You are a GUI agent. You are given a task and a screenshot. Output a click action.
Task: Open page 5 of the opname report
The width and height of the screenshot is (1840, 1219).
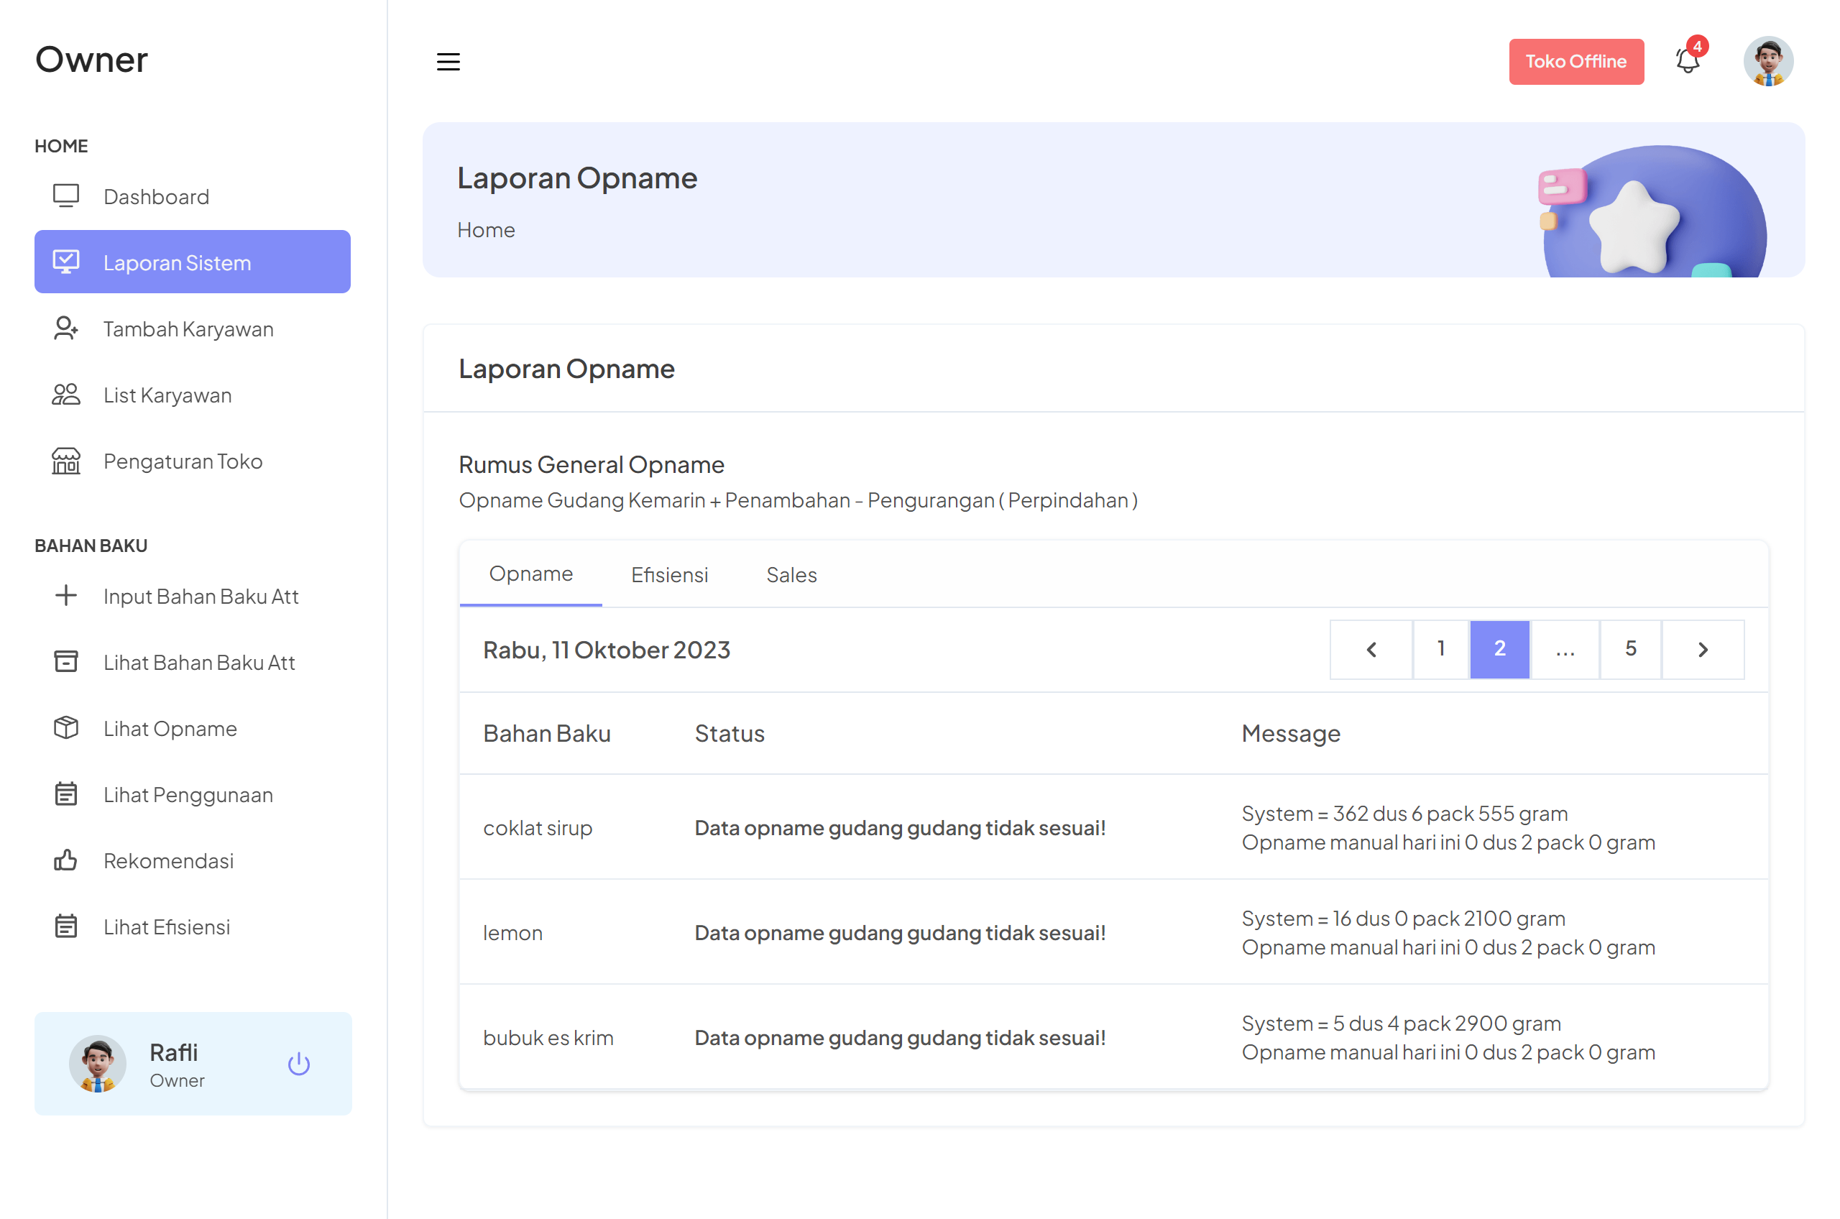tap(1630, 649)
